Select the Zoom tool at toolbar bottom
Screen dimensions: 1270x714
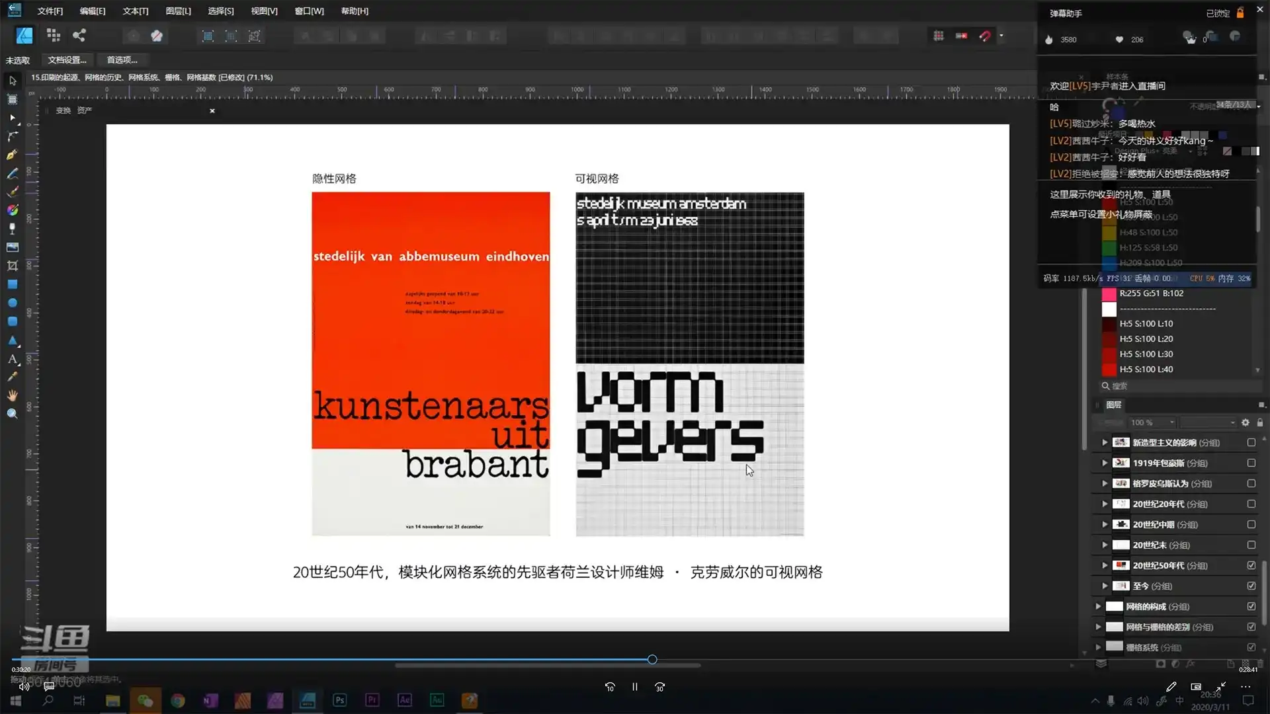pyautogui.click(x=12, y=413)
